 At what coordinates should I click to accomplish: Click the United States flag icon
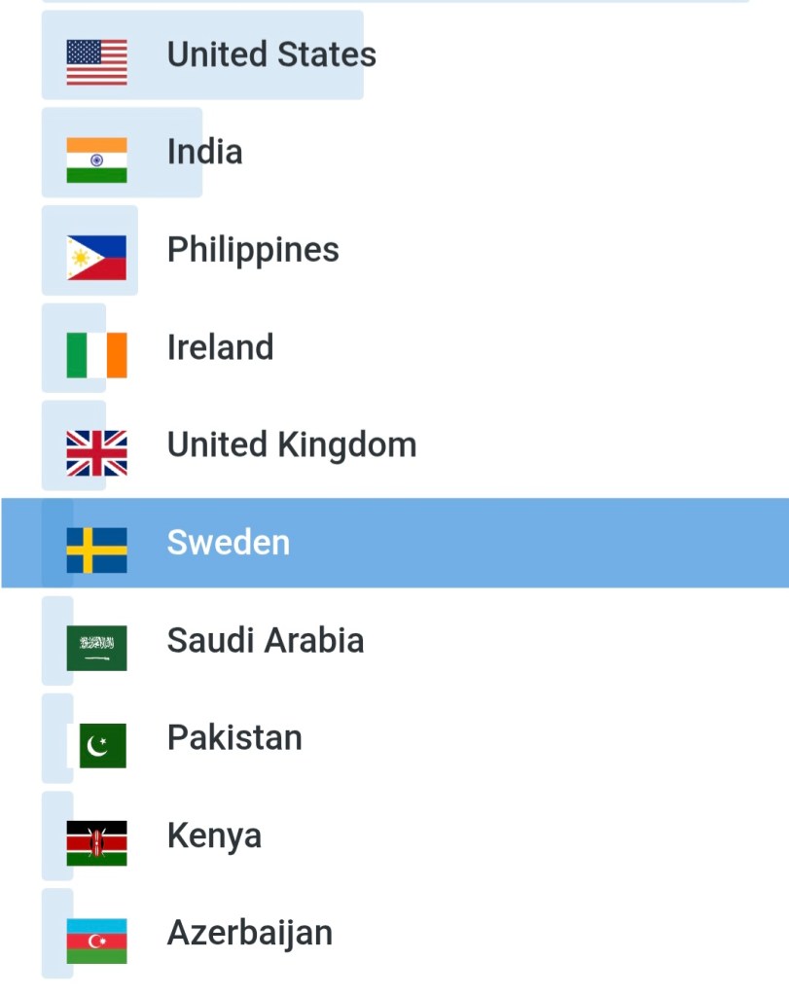point(96,62)
